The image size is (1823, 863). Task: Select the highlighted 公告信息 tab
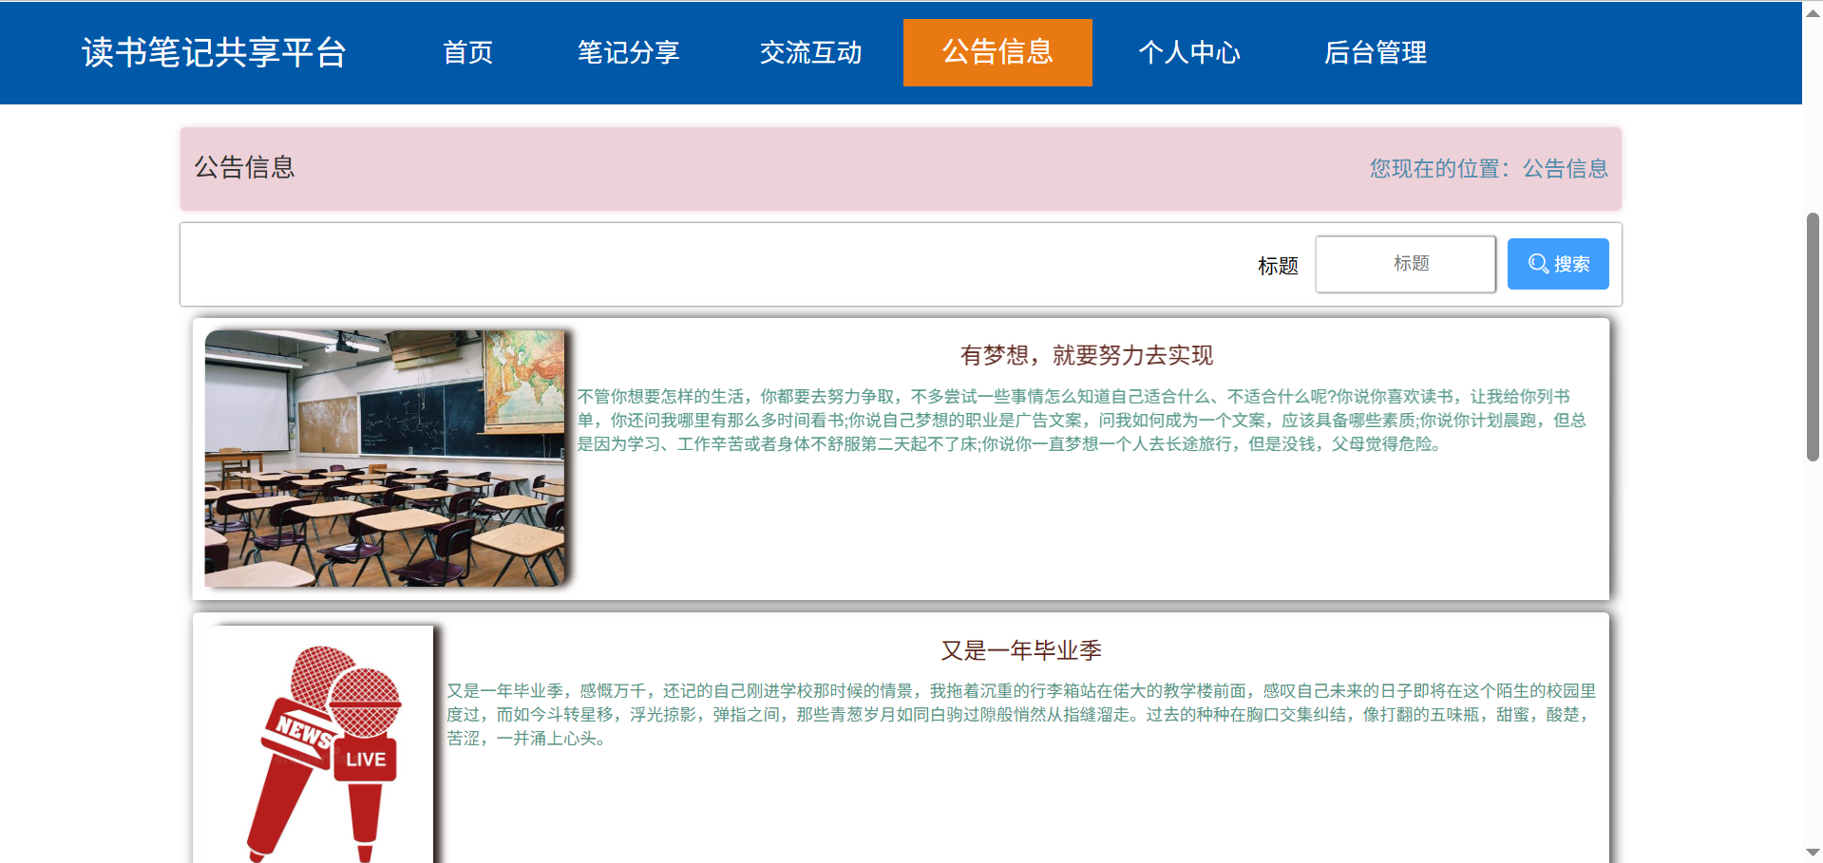click(997, 53)
